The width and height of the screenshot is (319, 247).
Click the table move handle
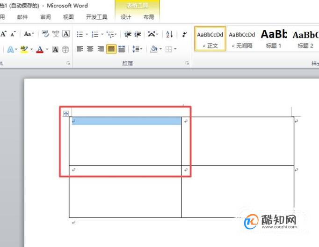click(65, 114)
